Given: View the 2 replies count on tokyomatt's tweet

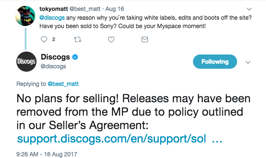Looking at the screenshot, I should pyautogui.click(x=54, y=39).
